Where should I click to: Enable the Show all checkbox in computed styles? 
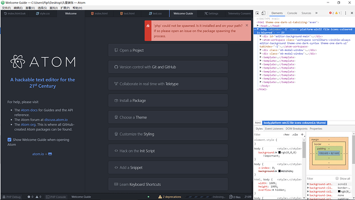point(337,178)
